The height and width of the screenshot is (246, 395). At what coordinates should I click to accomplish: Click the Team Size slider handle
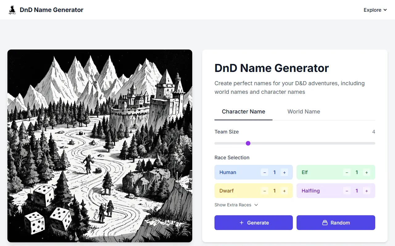[x=248, y=143]
